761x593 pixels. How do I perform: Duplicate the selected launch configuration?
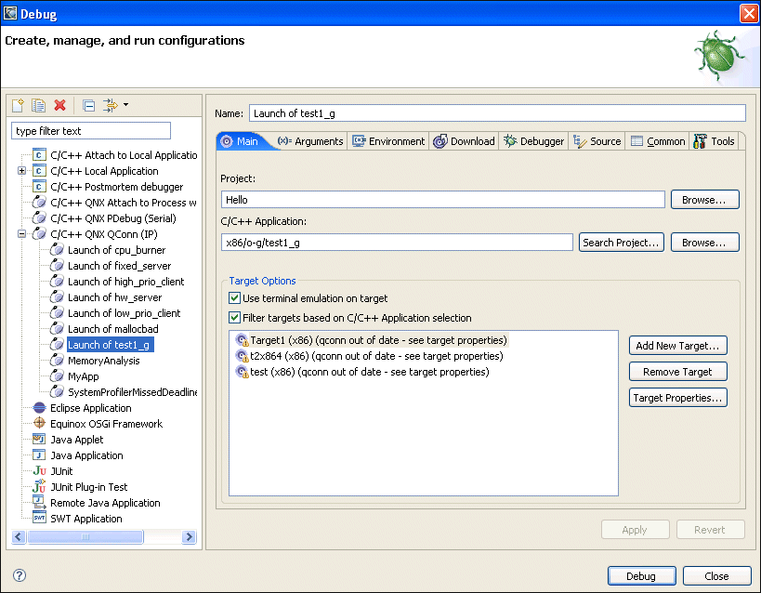point(37,105)
